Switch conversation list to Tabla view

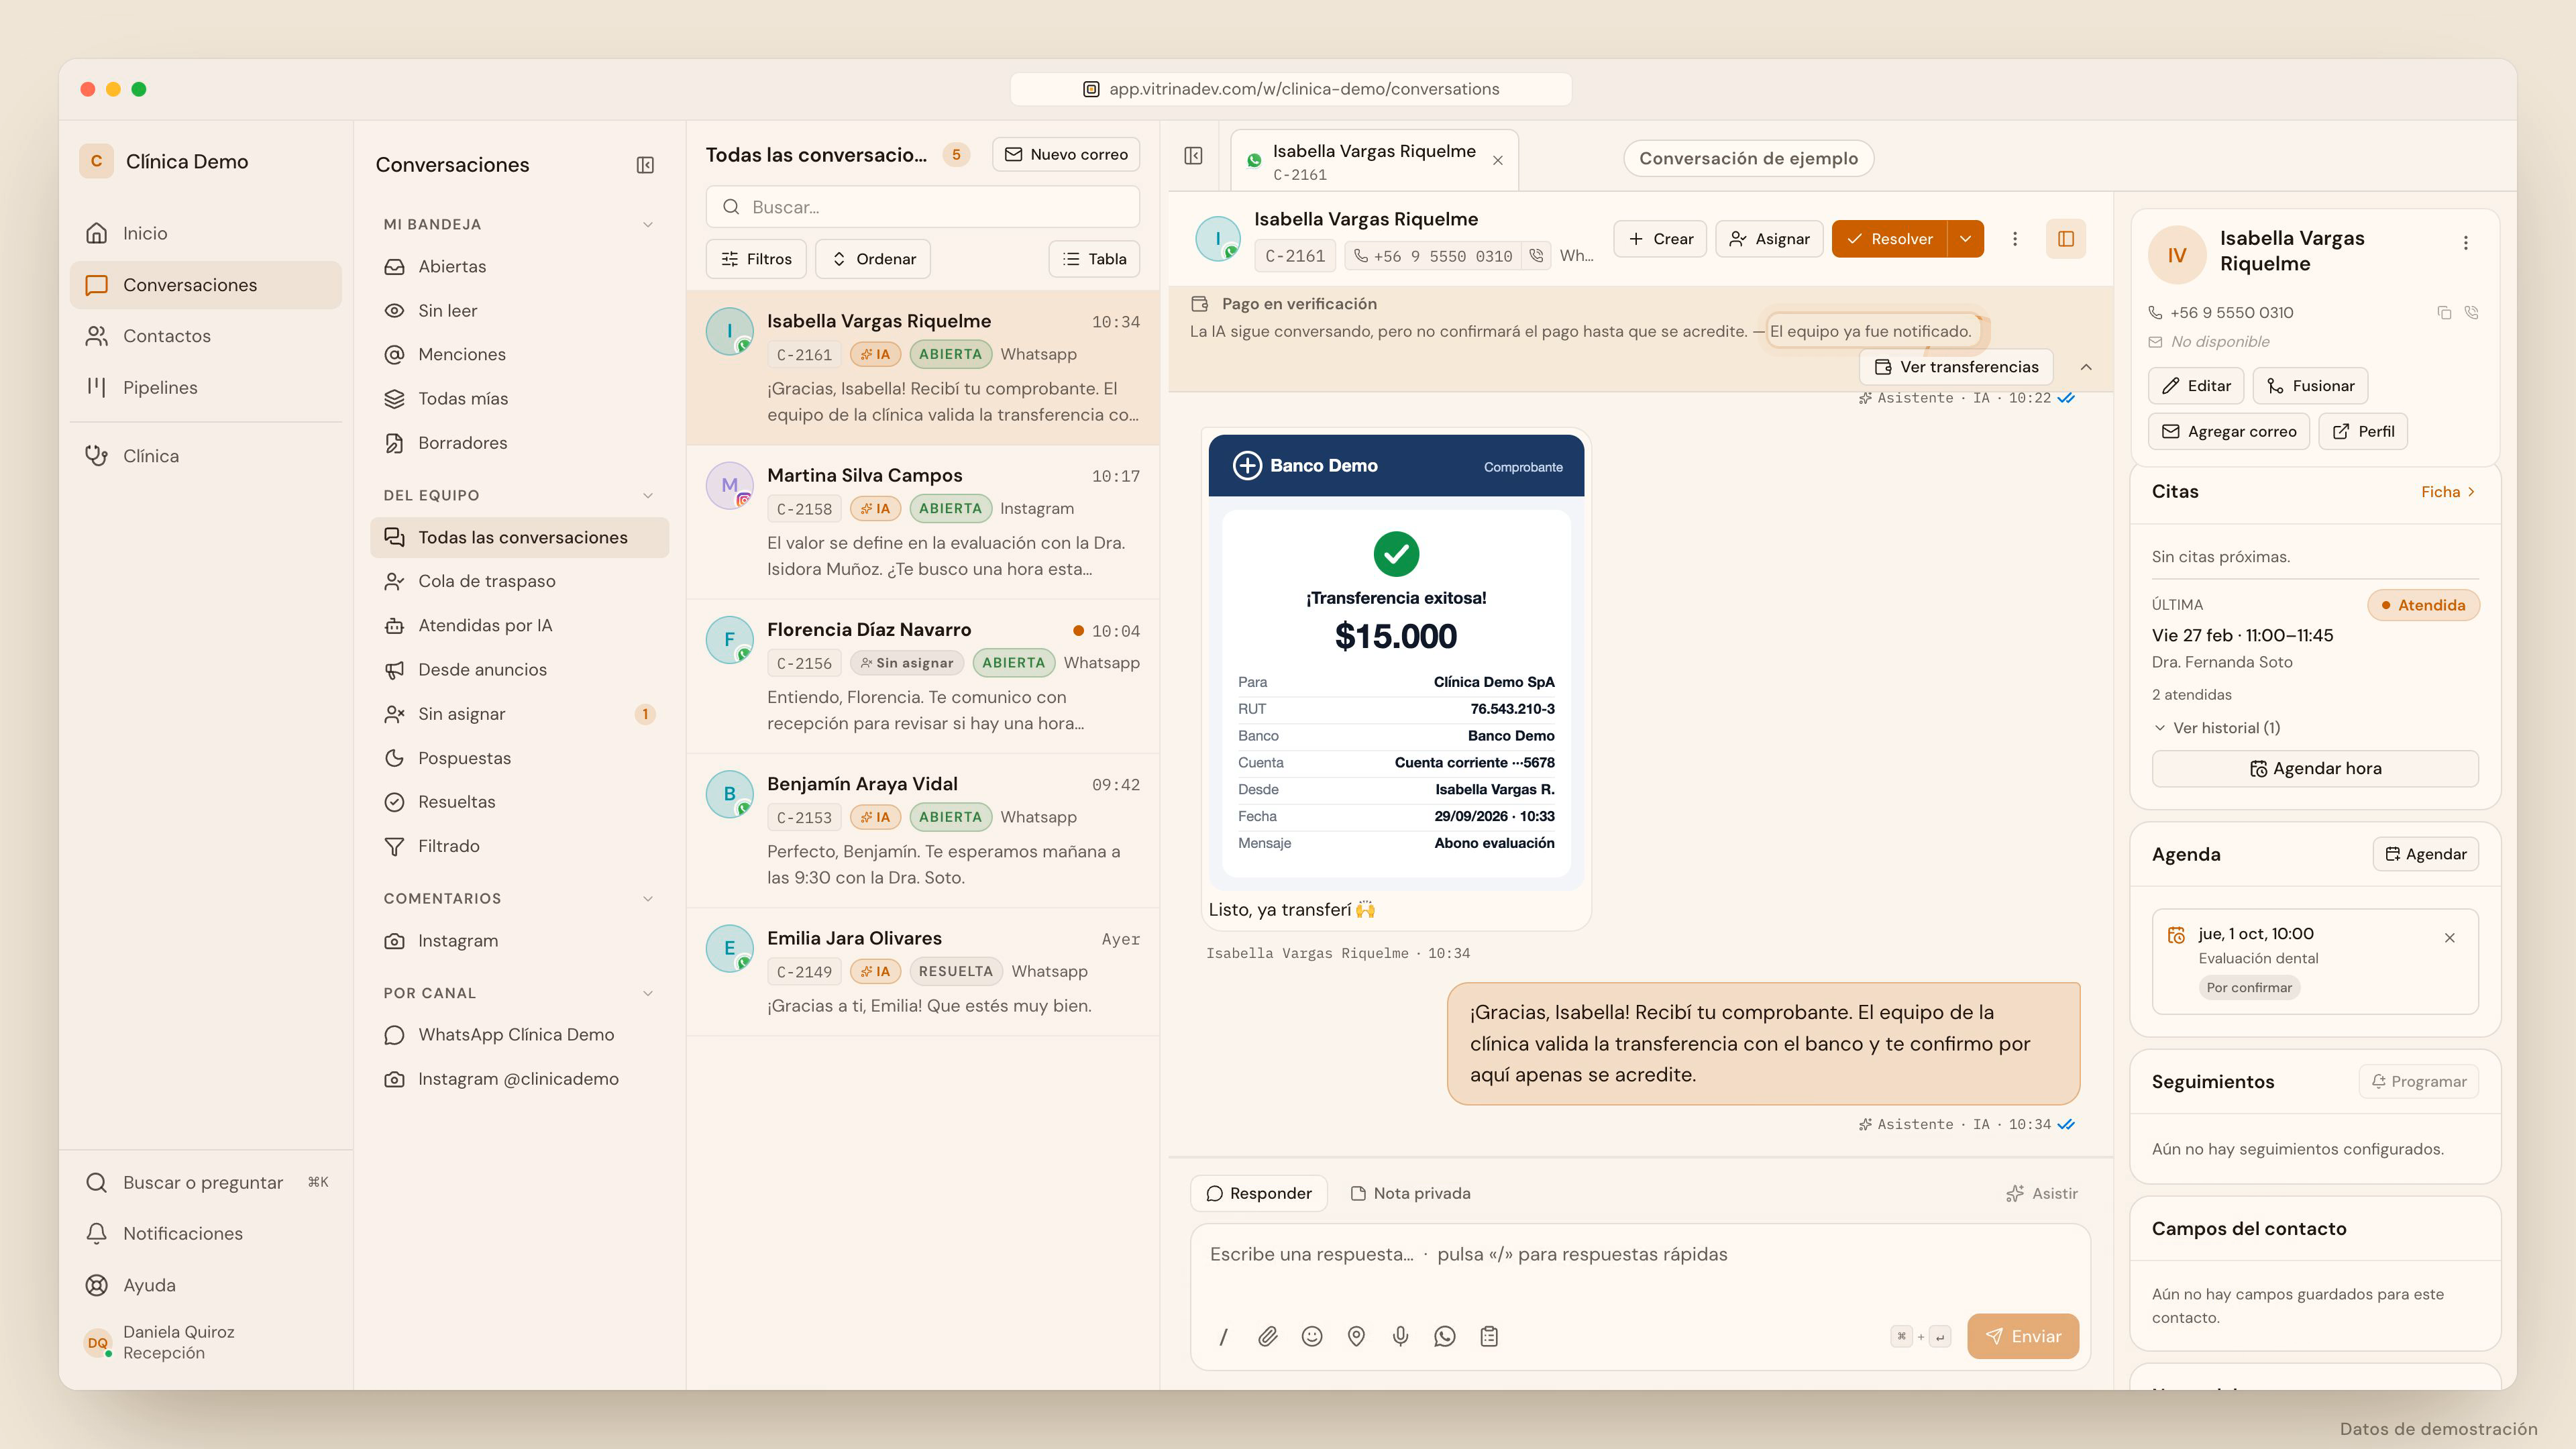click(x=1094, y=259)
